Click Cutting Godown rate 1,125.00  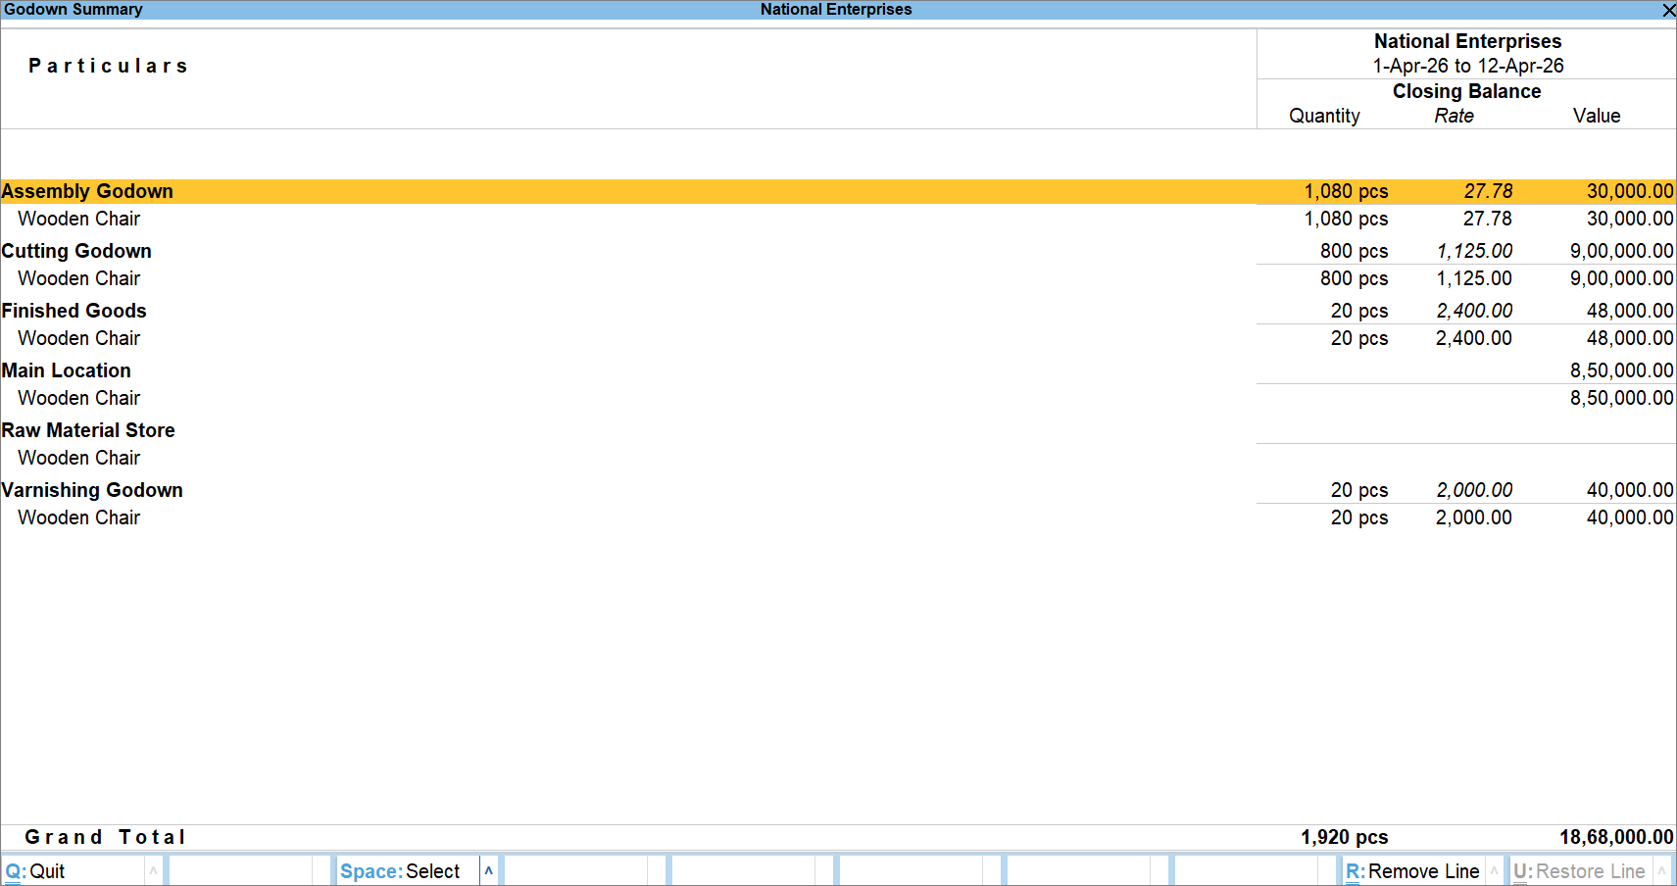1474,251
